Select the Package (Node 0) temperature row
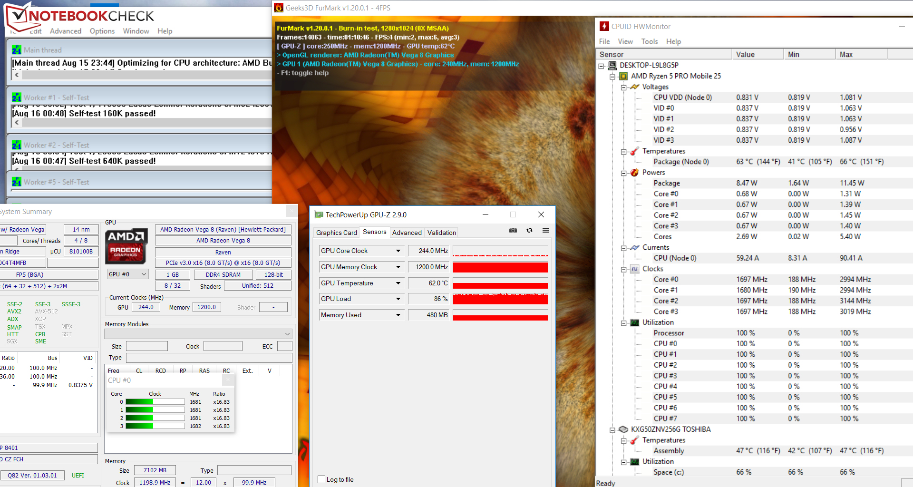The image size is (913, 487). [x=754, y=162]
